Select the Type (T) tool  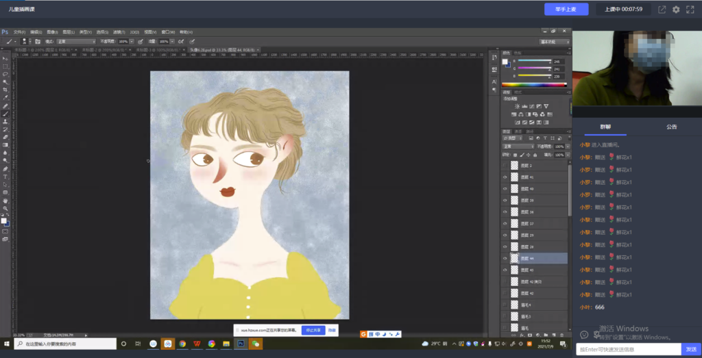point(5,177)
